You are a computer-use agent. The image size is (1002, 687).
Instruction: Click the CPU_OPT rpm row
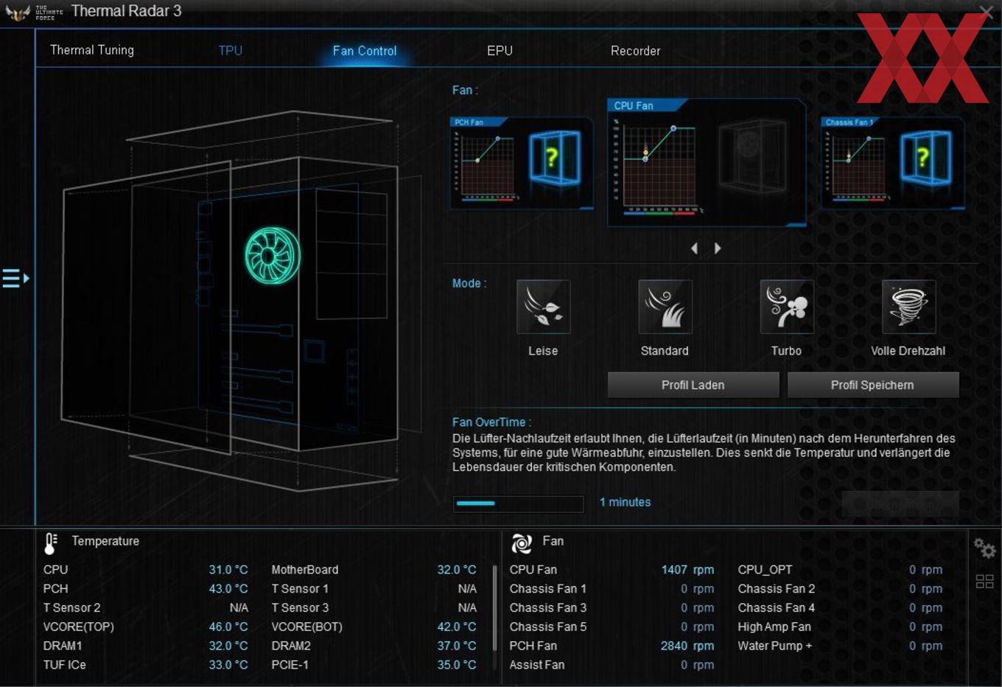tap(840, 570)
